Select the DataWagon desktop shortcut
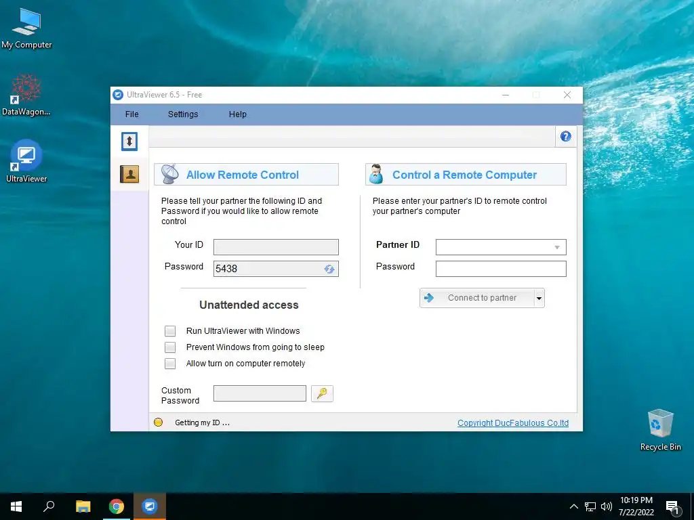694x520 pixels. click(26, 95)
